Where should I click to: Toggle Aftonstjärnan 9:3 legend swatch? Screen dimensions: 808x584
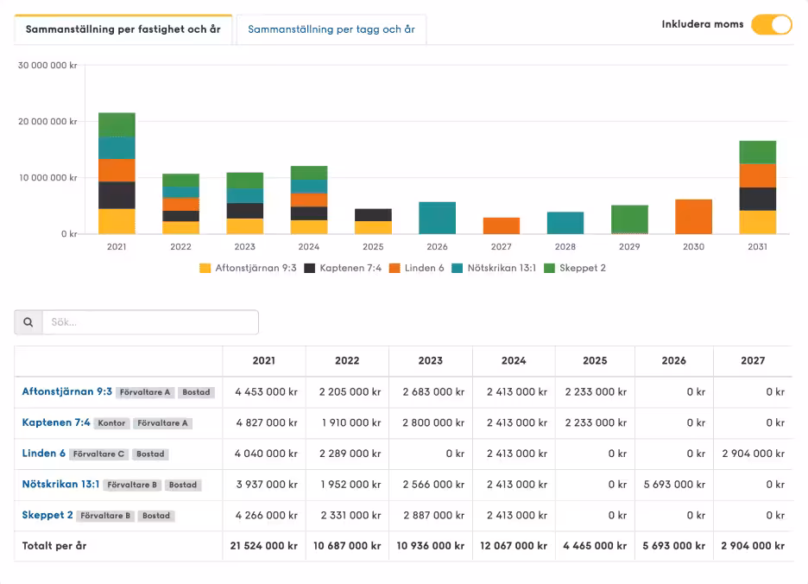pyautogui.click(x=205, y=269)
